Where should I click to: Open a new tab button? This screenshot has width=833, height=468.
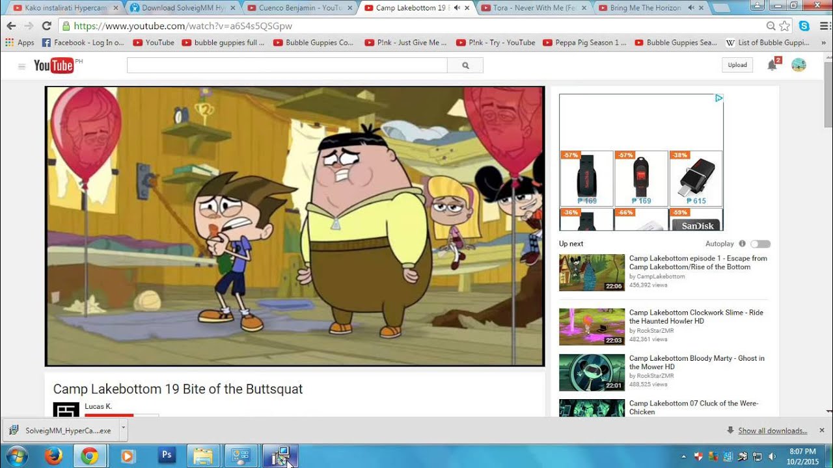[721, 8]
